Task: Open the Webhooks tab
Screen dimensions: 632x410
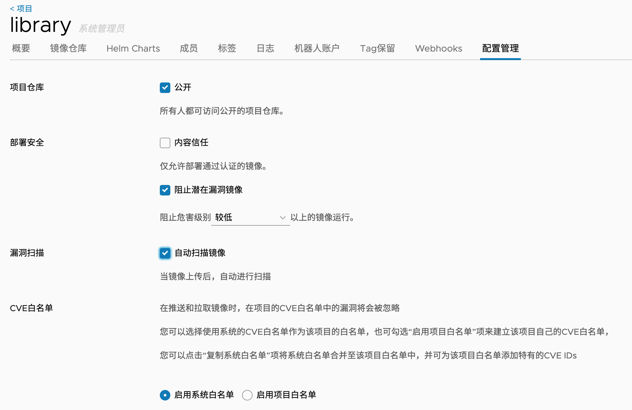Action: click(439, 48)
